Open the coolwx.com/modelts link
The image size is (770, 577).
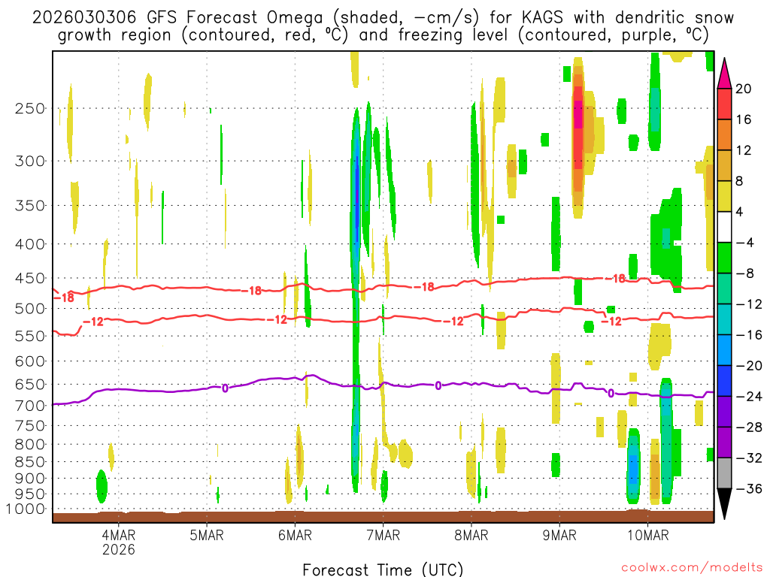pyautogui.click(x=692, y=568)
